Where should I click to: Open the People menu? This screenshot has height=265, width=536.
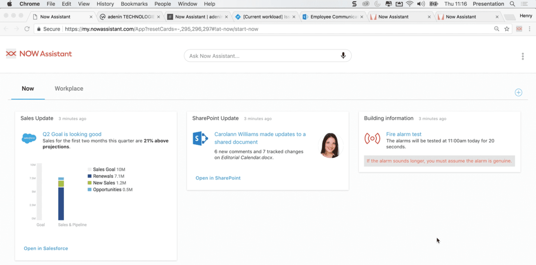coord(163,4)
